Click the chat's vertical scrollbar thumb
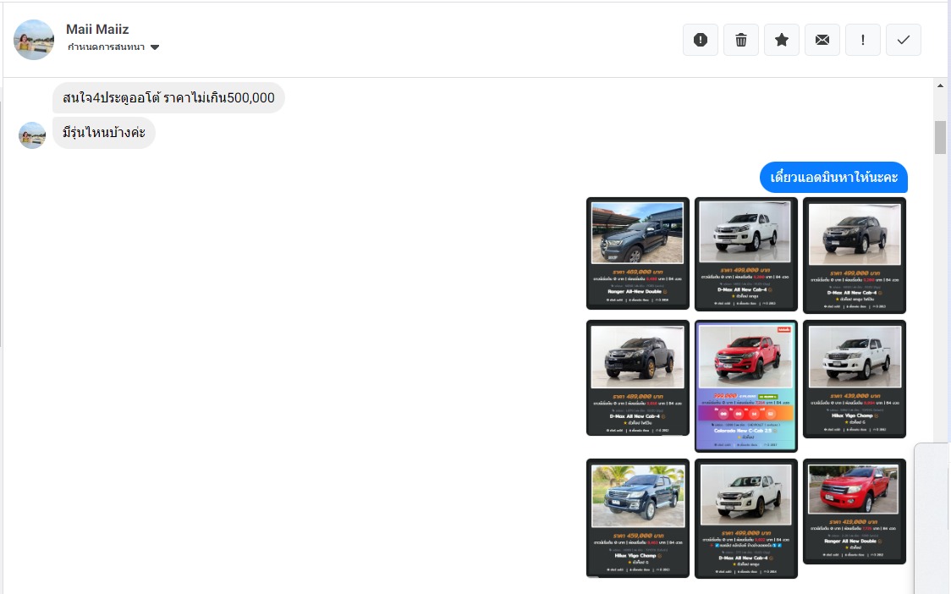 (940, 137)
